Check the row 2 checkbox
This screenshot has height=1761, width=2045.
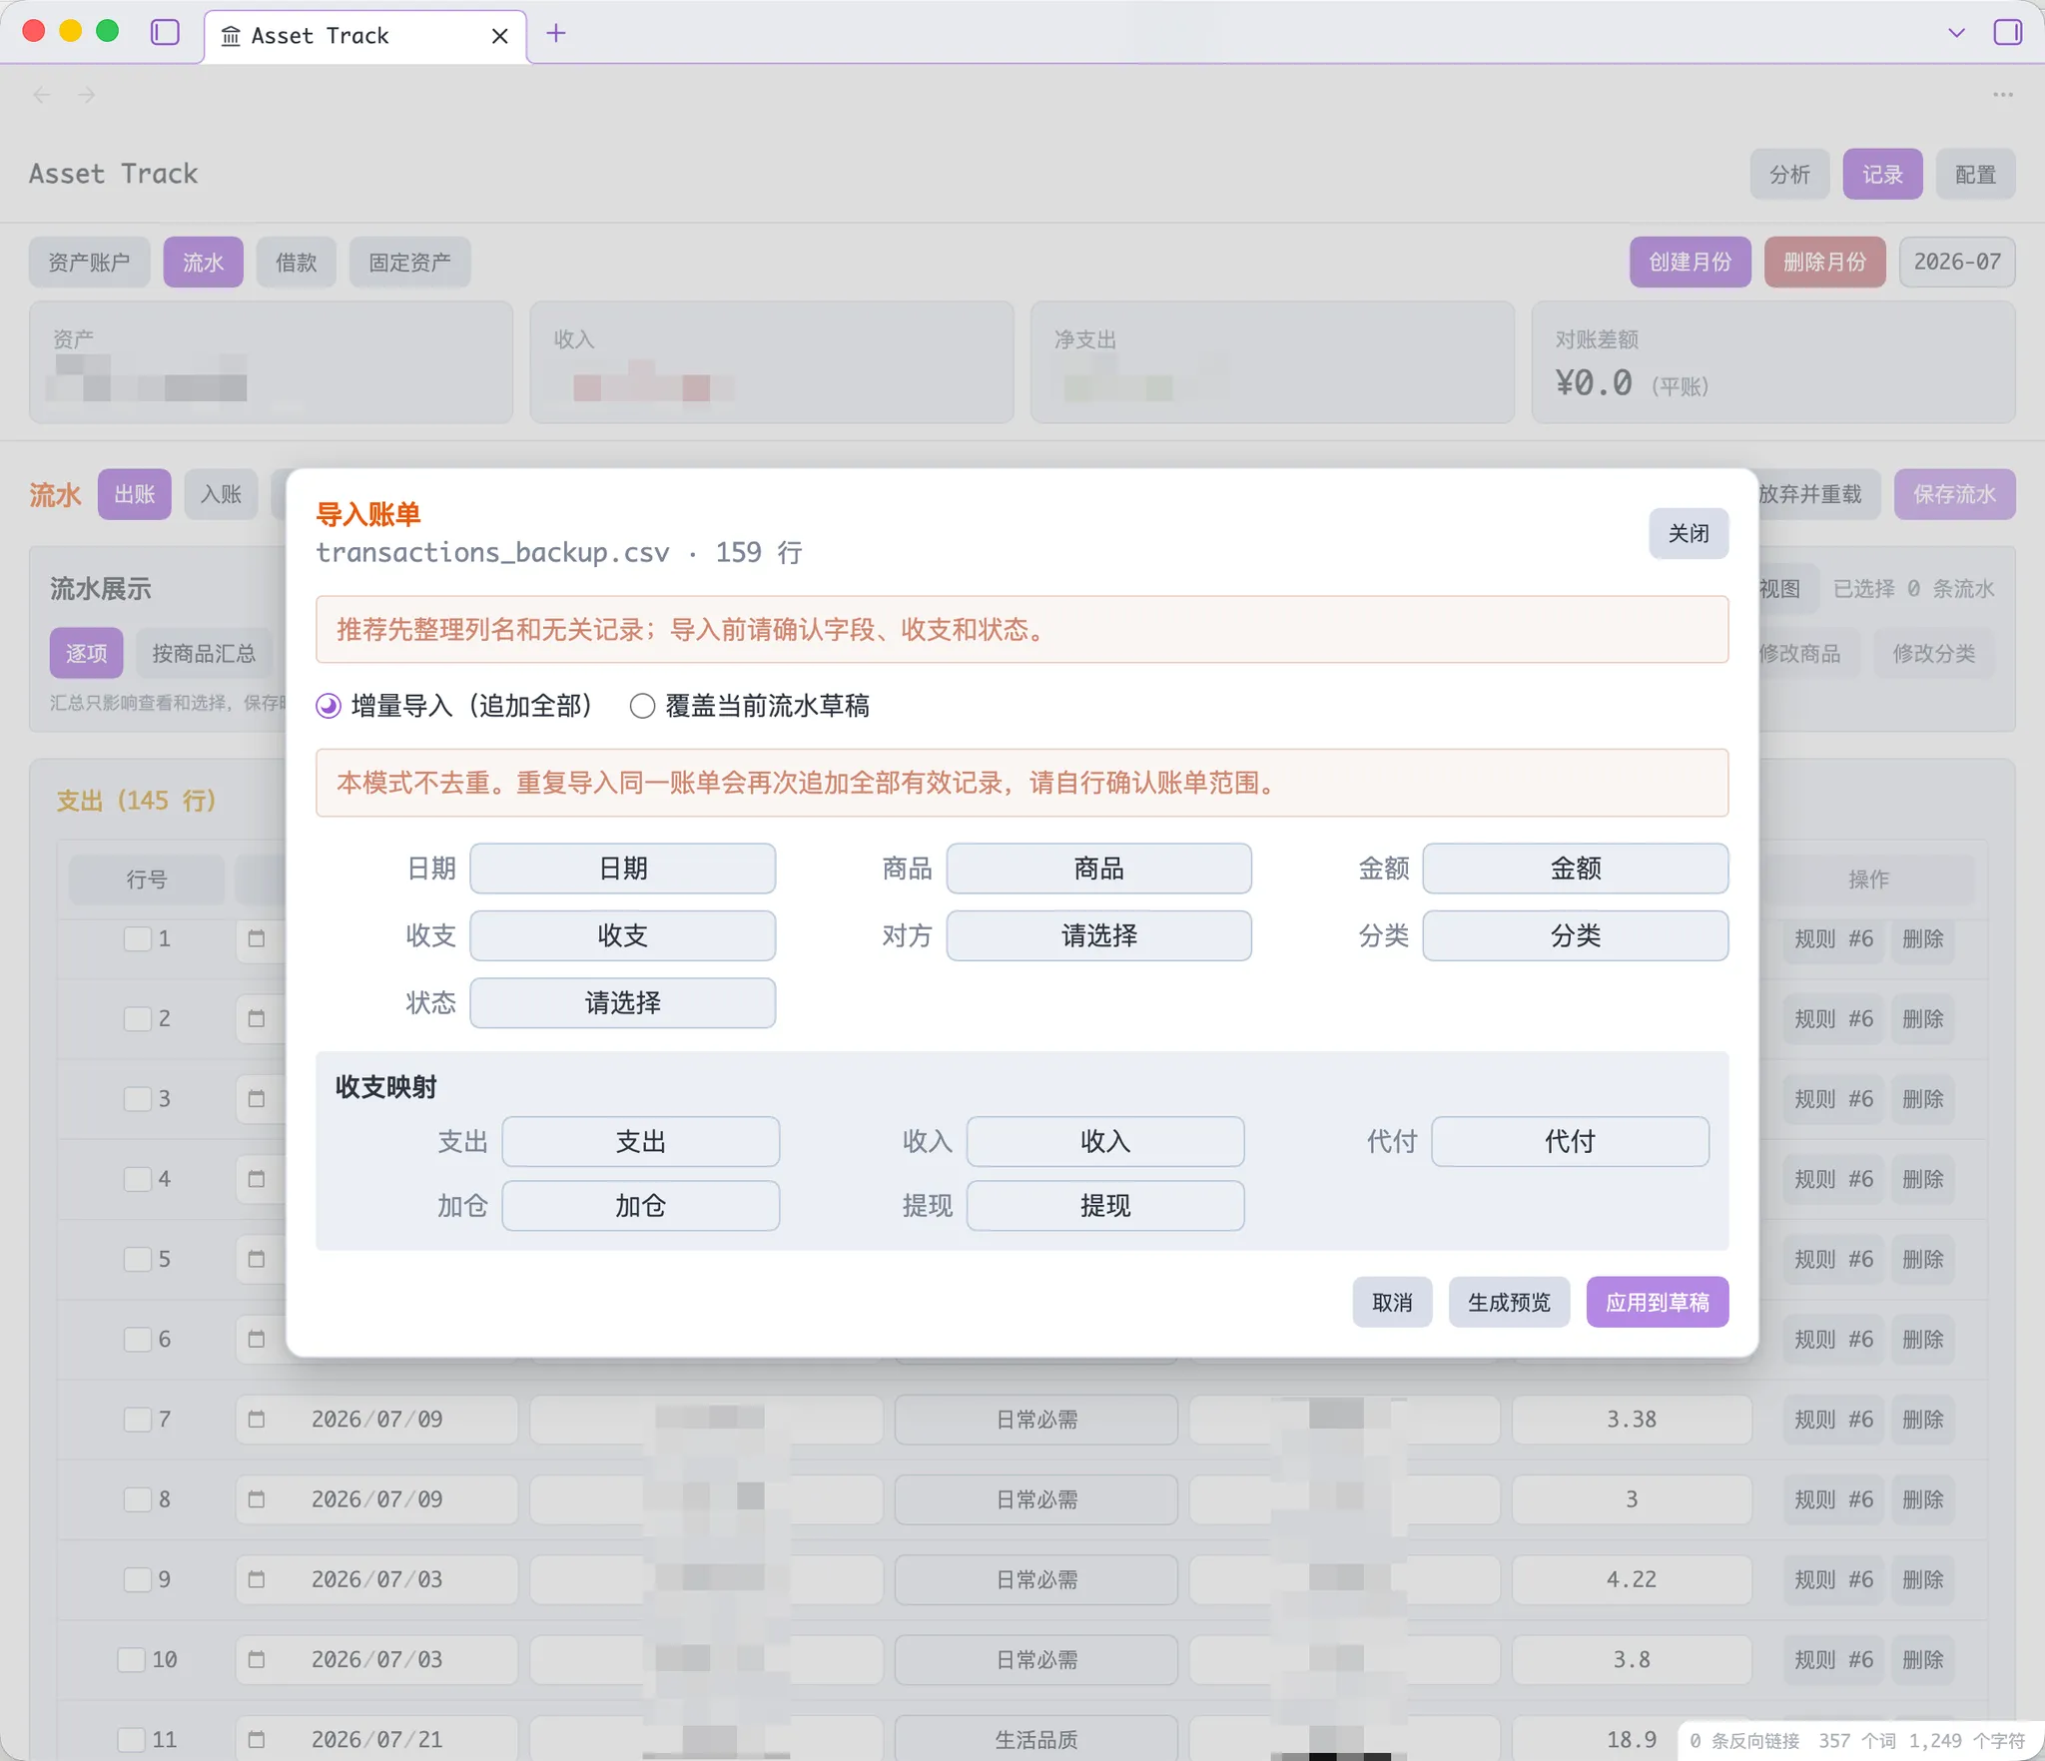pyautogui.click(x=137, y=1018)
